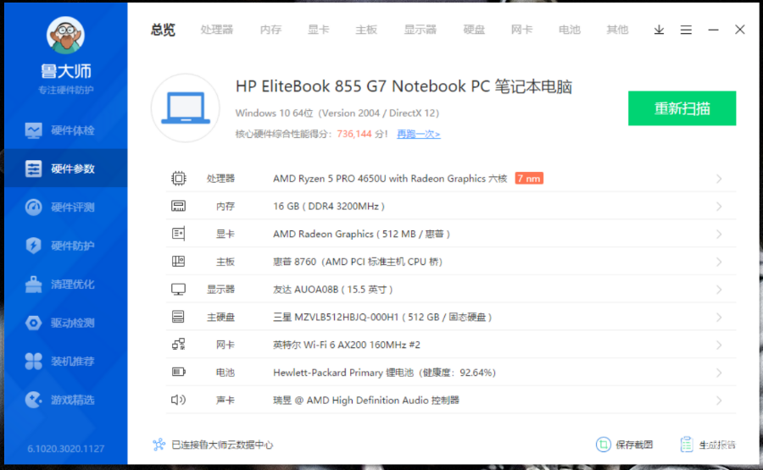The width and height of the screenshot is (763, 470).
Task: Click the HP EliteBook 855 G7 title
Action: pyautogui.click(x=404, y=86)
